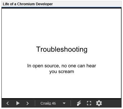The width and height of the screenshot is (123, 109).
Task: Go to the previous slide
Action: point(8,103)
